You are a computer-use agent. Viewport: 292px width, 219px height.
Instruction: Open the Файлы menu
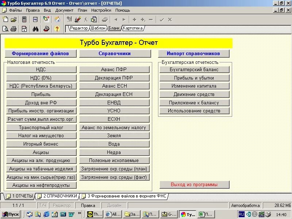[x=15, y=10]
